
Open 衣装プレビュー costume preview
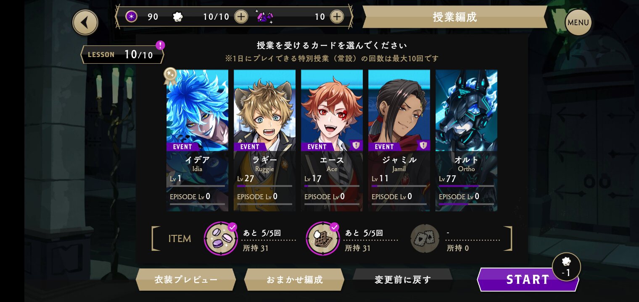pos(186,280)
